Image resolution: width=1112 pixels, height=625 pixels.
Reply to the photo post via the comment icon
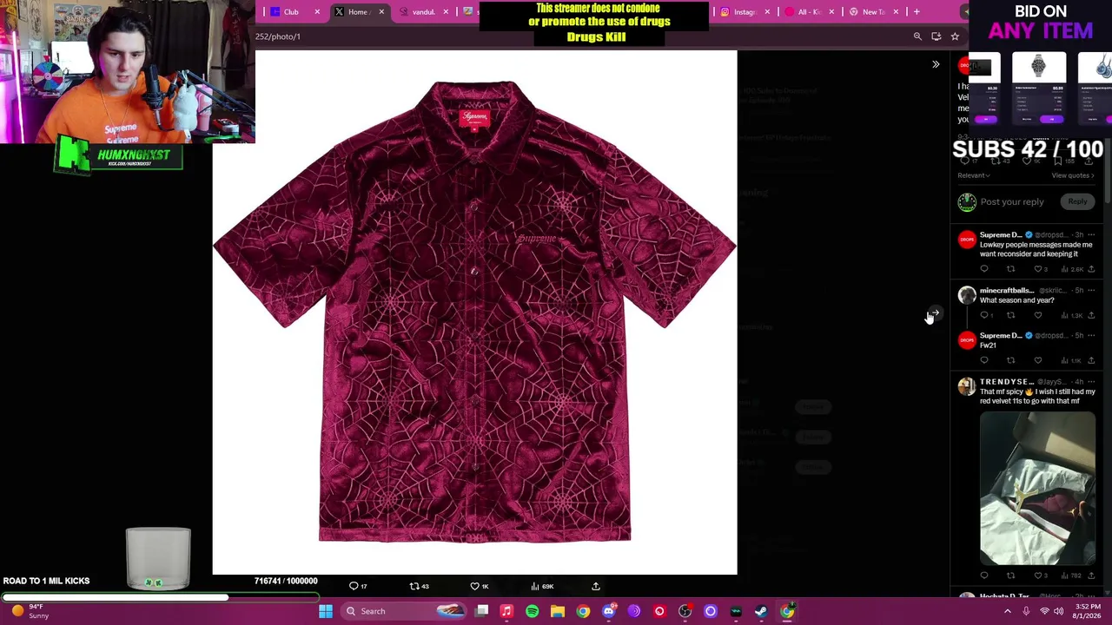point(357,586)
